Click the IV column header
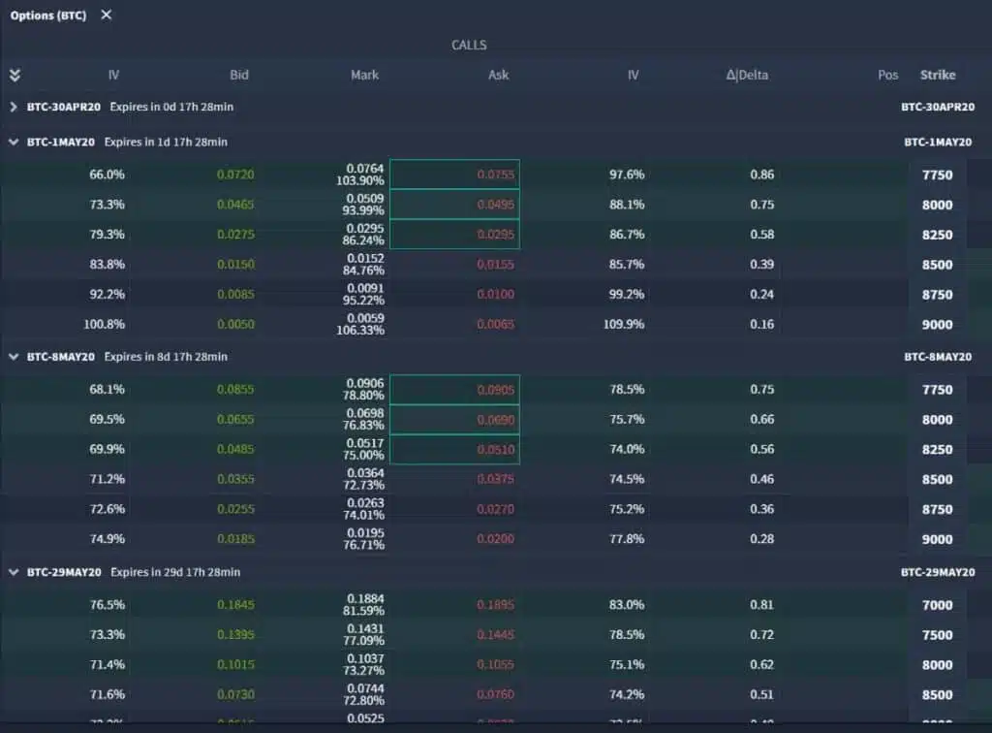 point(113,75)
